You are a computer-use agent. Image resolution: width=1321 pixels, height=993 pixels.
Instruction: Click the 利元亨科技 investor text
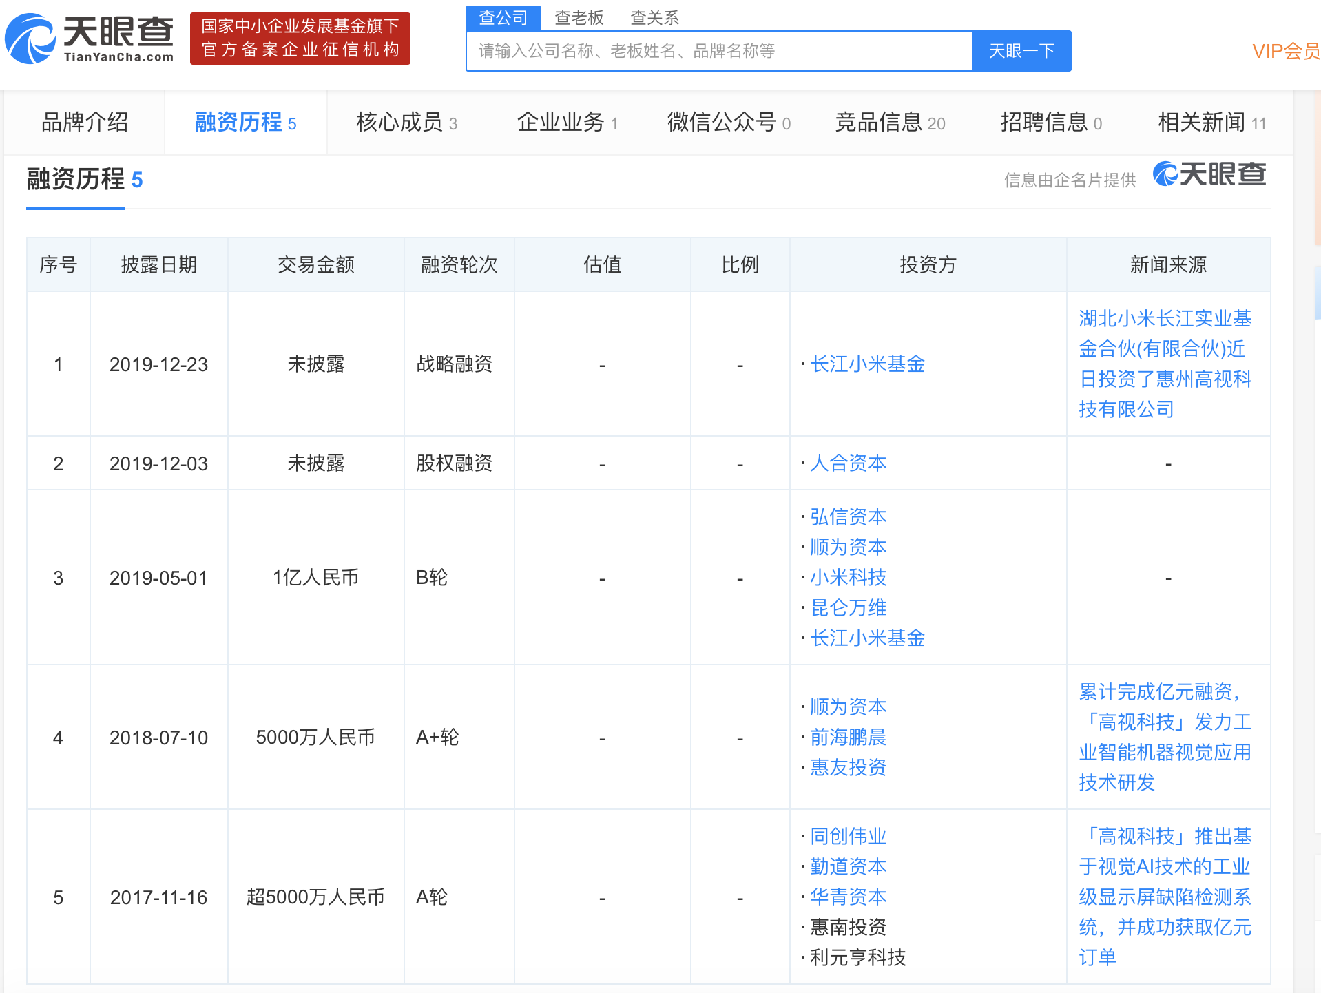(x=857, y=957)
